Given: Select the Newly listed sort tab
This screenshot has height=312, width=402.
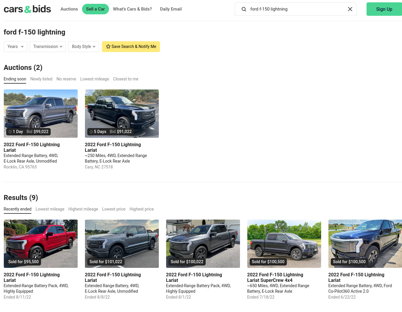Looking at the screenshot, I should (41, 79).
